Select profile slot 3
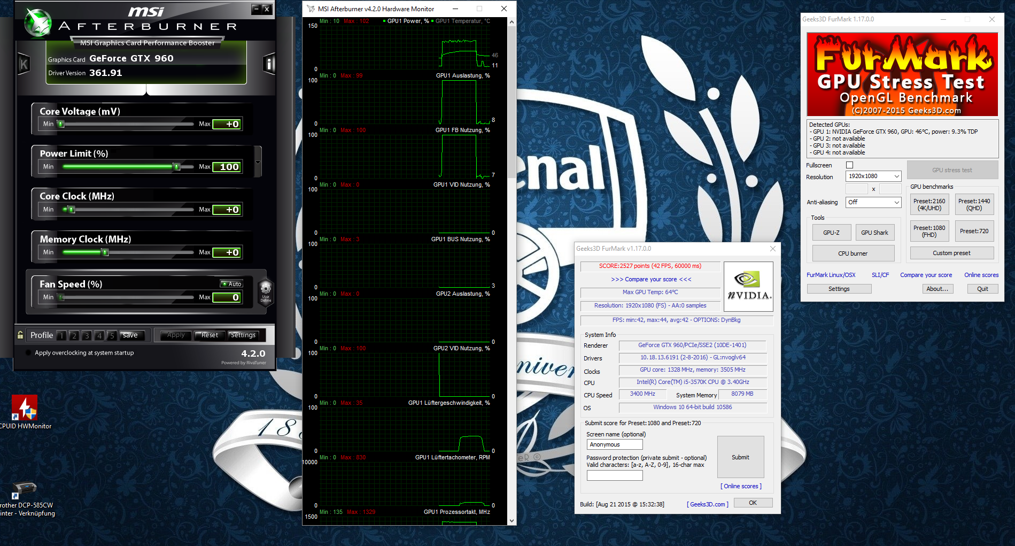Screen dimensions: 1015x546 87,335
